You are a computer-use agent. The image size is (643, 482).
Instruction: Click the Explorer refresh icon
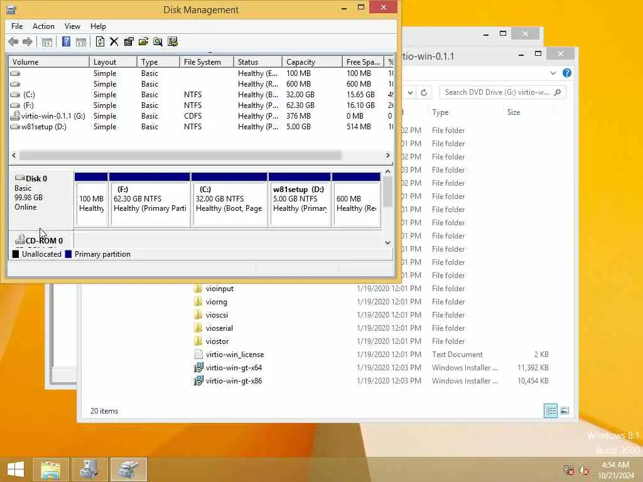point(424,93)
